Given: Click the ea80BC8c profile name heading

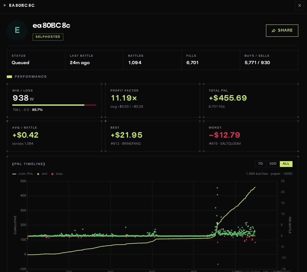Looking at the screenshot, I should 51,25.
